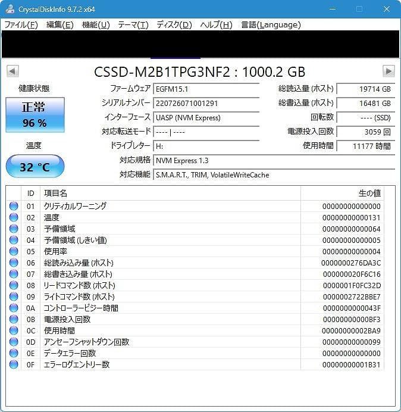401x412 pixels.
Task: Open the 言語(Language) menu
Action: pos(271,24)
